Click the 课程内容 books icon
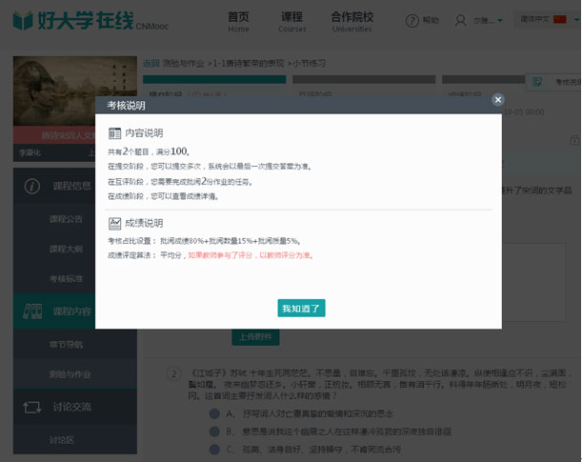582x462 pixels. (x=30, y=311)
